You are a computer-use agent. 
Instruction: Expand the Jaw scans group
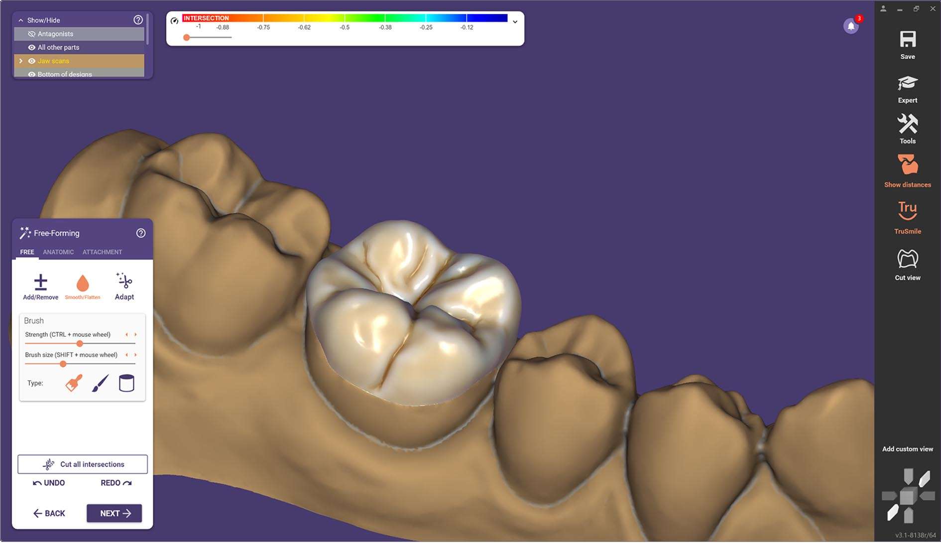tap(20, 61)
